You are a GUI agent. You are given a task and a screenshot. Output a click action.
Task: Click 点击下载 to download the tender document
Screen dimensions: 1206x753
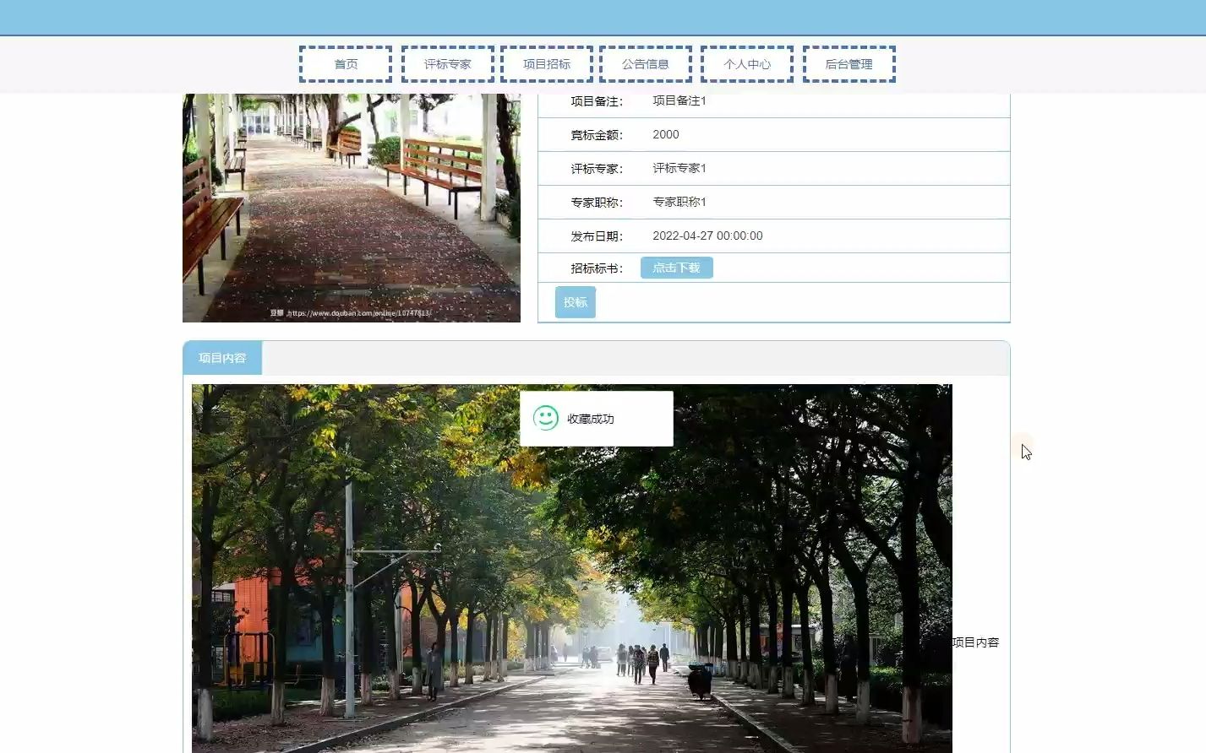point(676,267)
